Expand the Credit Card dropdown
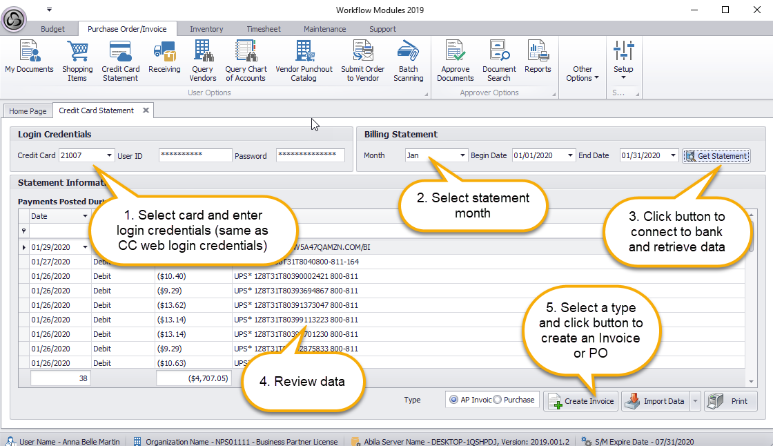This screenshot has height=446, width=773. pyautogui.click(x=109, y=156)
